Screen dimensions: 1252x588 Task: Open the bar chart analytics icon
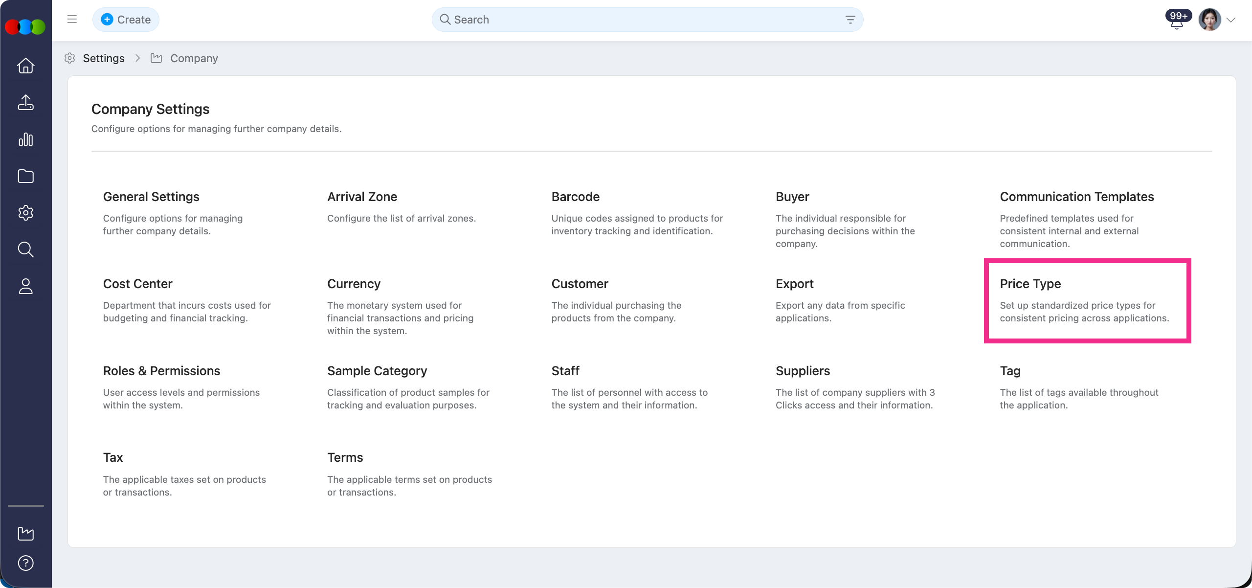pyautogui.click(x=25, y=139)
